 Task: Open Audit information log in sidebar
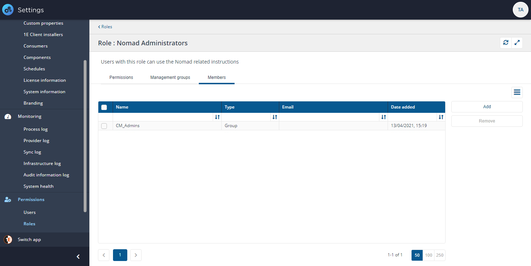(46, 175)
